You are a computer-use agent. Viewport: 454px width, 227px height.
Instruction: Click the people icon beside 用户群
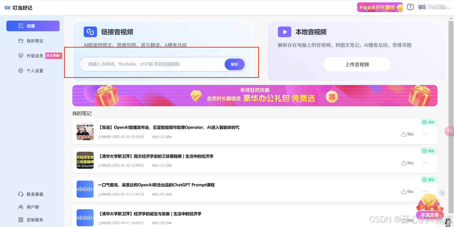click(x=21, y=207)
